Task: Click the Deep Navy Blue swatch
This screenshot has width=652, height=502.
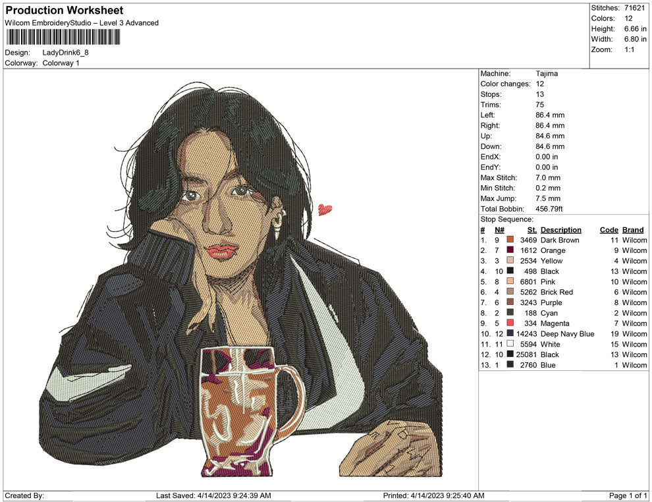Action: pyautogui.click(x=510, y=333)
